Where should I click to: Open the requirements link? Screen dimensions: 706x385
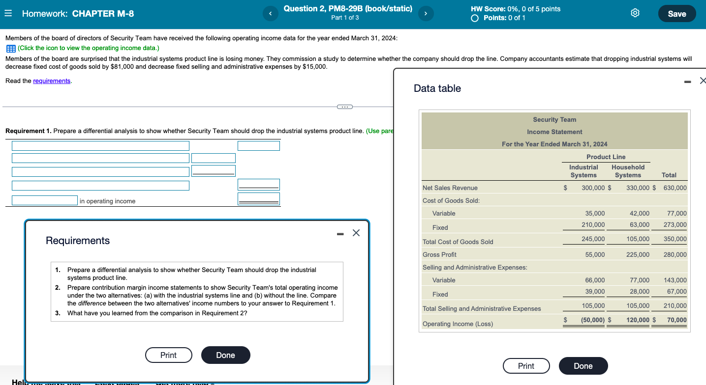(51, 81)
